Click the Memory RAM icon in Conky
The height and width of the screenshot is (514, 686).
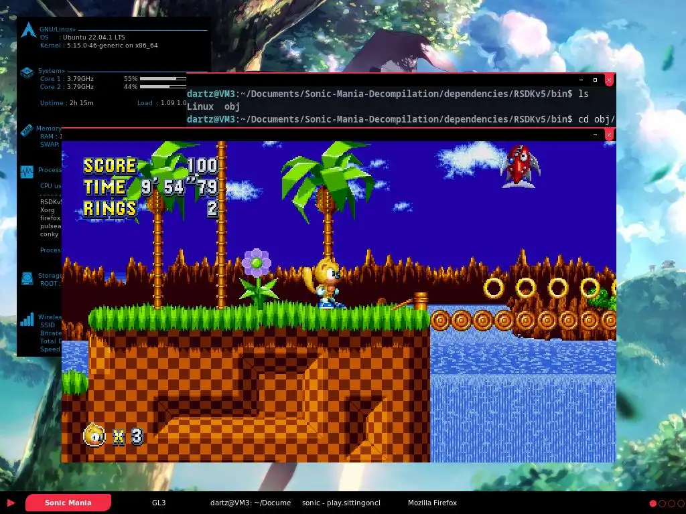coord(26,130)
